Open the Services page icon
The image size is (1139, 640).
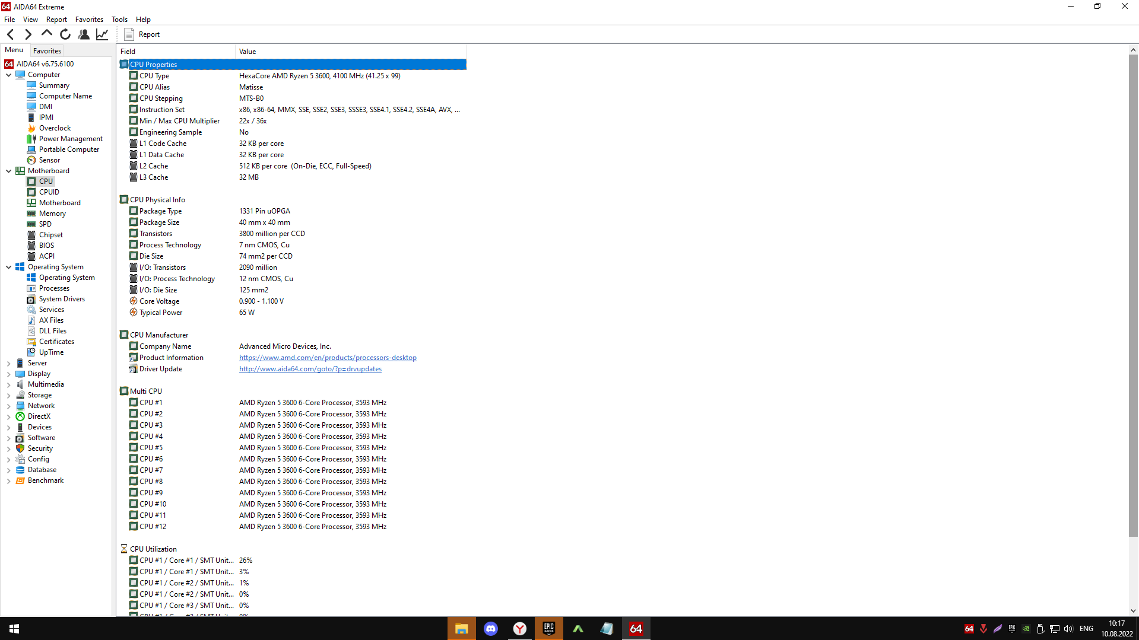31,310
